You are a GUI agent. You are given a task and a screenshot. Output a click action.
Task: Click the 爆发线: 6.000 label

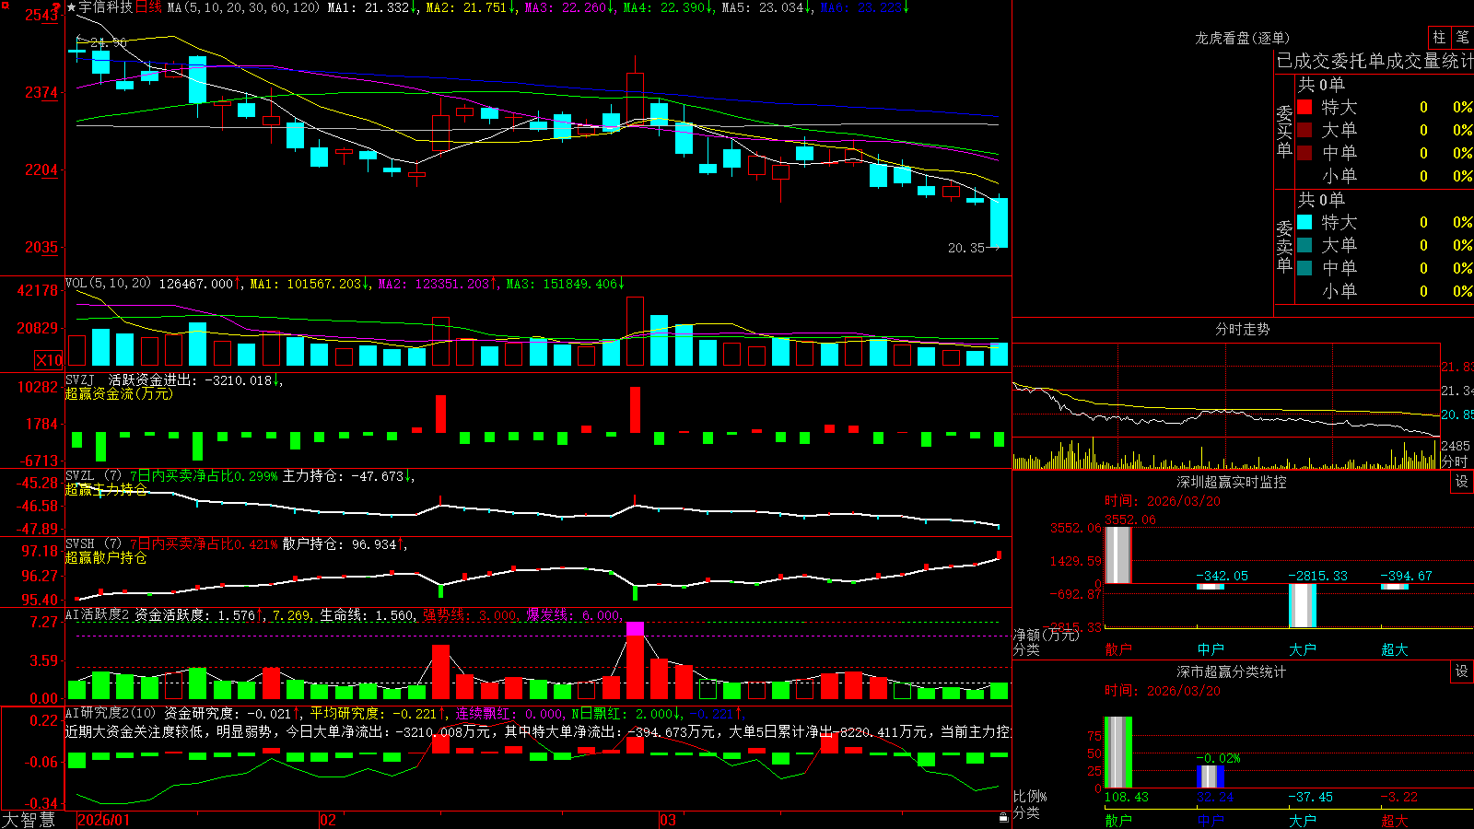(573, 615)
